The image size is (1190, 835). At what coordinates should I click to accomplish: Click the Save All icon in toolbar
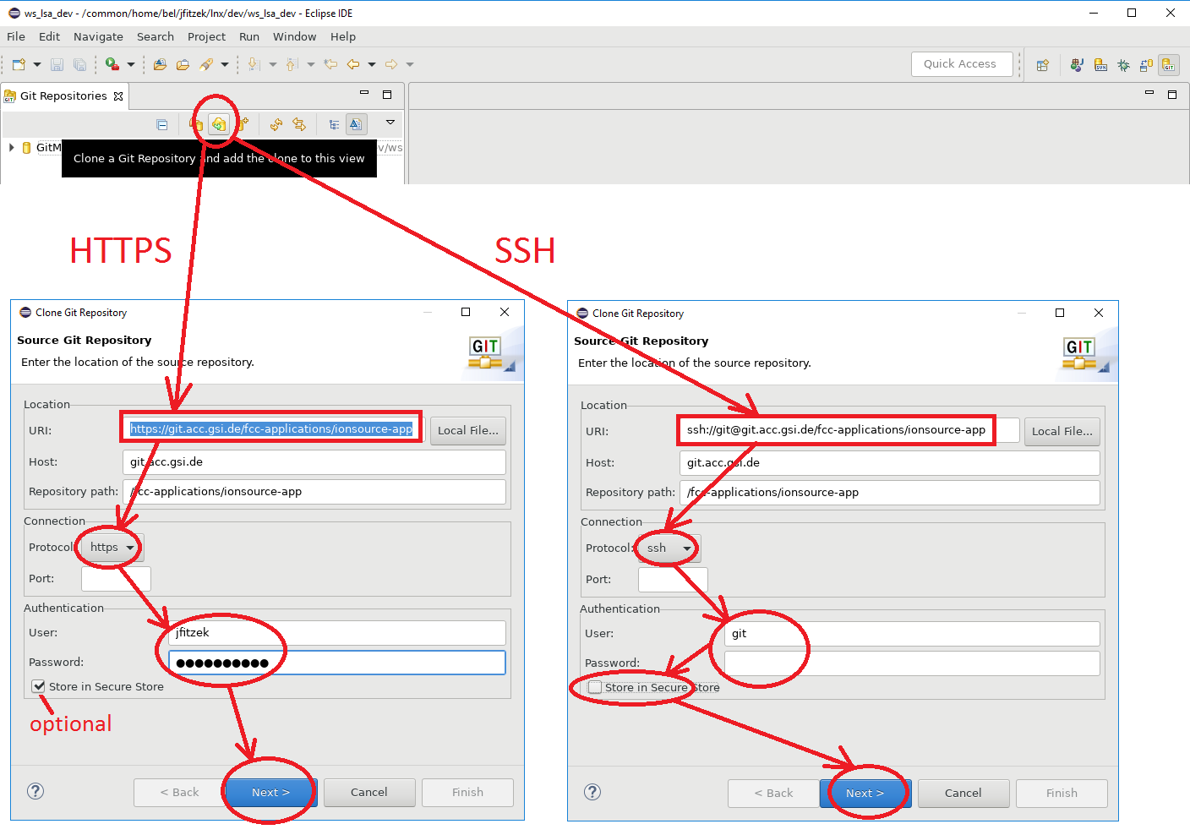(79, 64)
